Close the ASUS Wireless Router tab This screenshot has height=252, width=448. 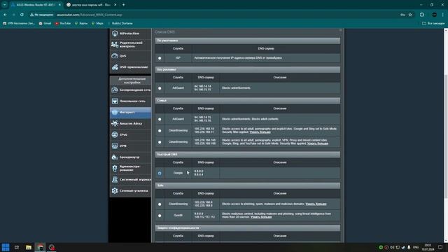point(59,5)
